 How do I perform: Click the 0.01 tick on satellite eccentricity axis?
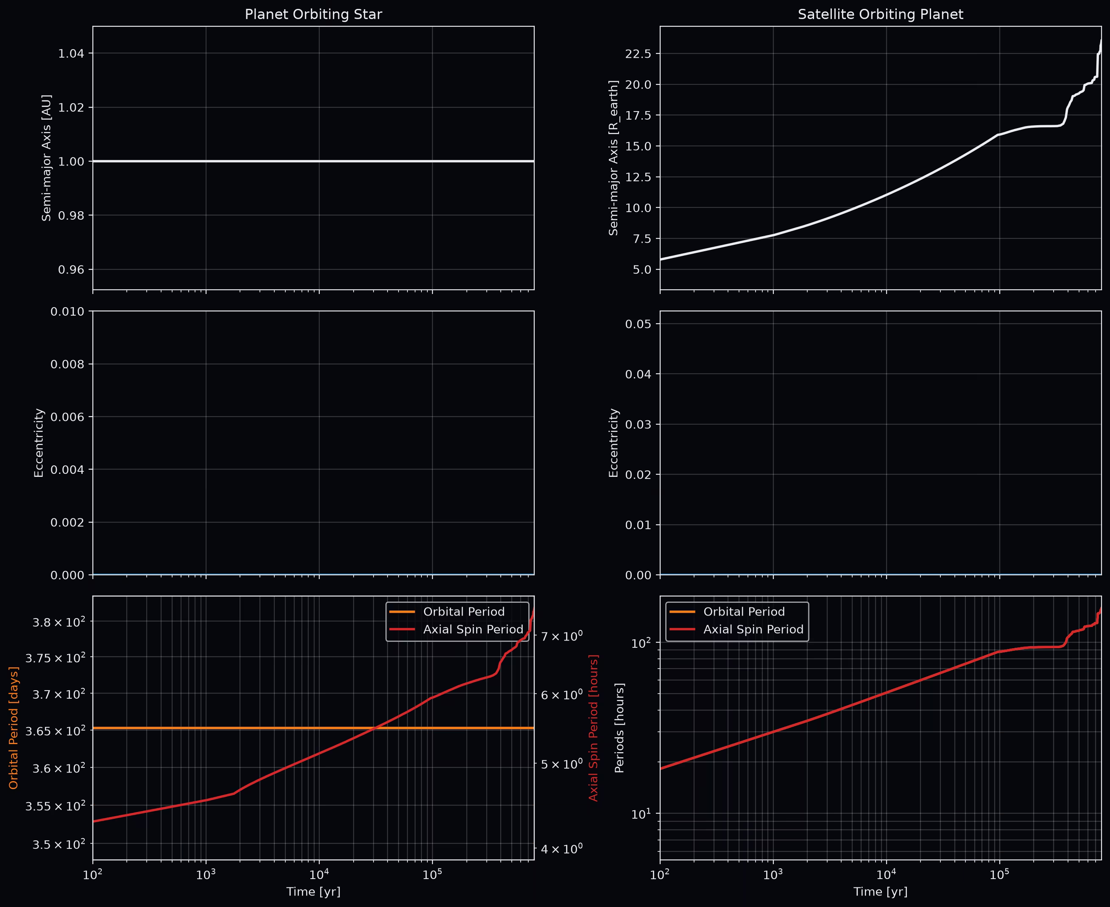click(639, 524)
